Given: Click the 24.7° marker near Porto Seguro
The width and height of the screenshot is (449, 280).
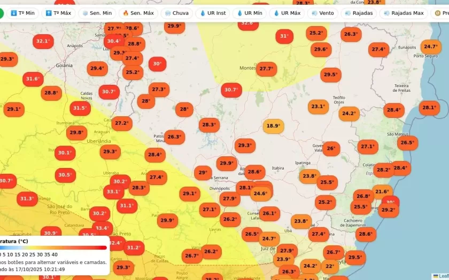Looking at the screenshot, I should tap(431, 47).
